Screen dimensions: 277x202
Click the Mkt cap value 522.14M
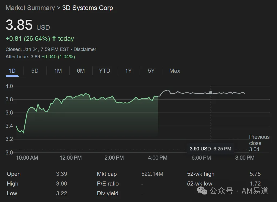click(x=152, y=174)
